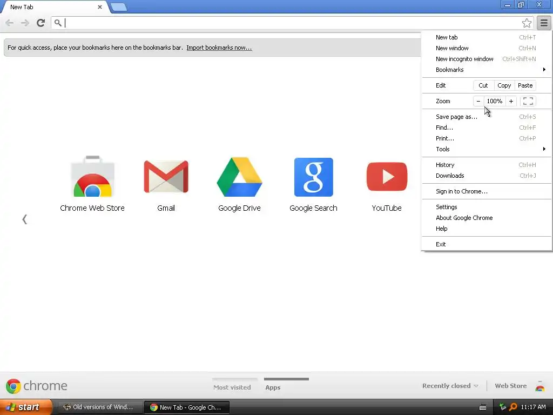Click the Cut button in Edit row
Image resolution: width=553 pixels, height=415 pixels.
pyautogui.click(x=483, y=85)
